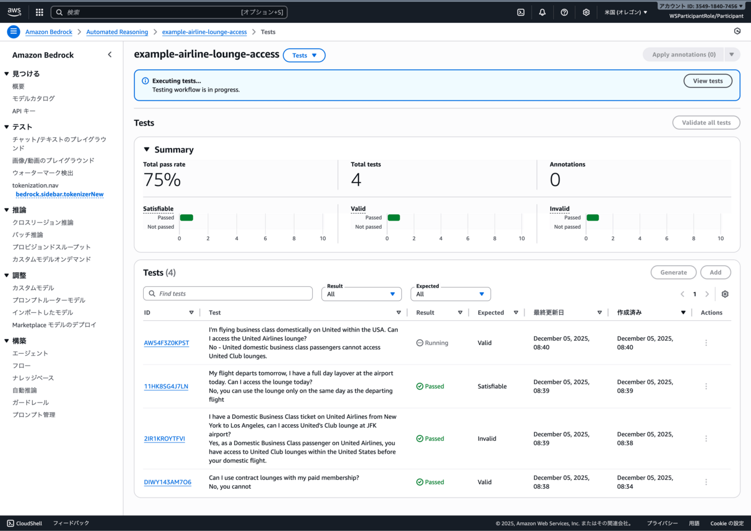The height and width of the screenshot is (531, 751).
Task: Toggle the hamburger side navigation button
Action: click(x=13, y=32)
